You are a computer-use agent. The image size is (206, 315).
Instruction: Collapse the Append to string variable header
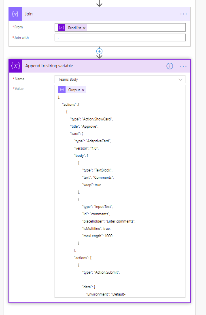coord(100,66)
